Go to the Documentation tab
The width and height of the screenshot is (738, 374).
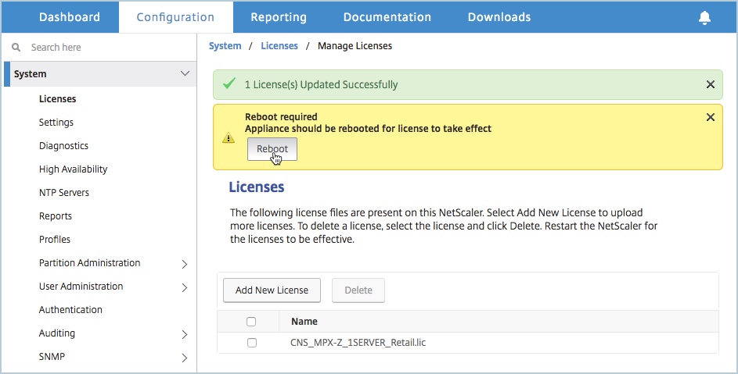[387, 17]
